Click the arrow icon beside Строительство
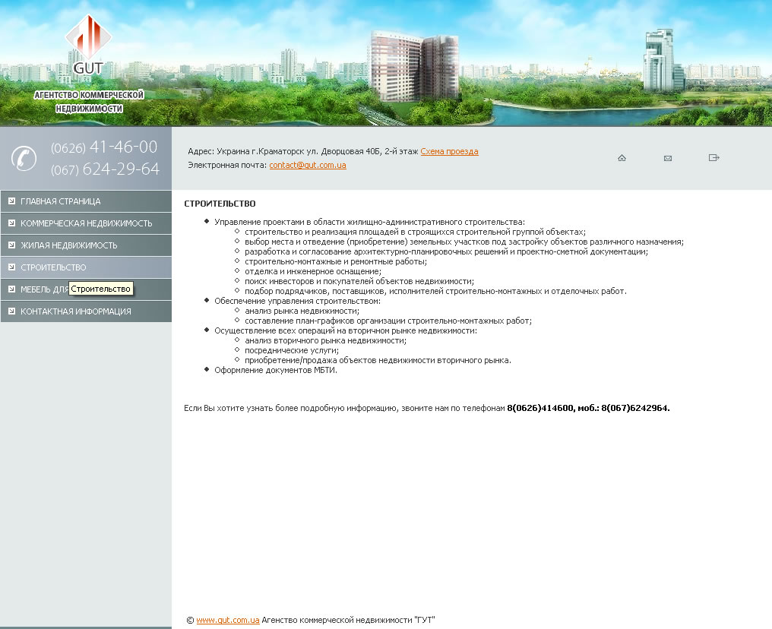This screenshot has height=629, width=772. pos(12,267)
